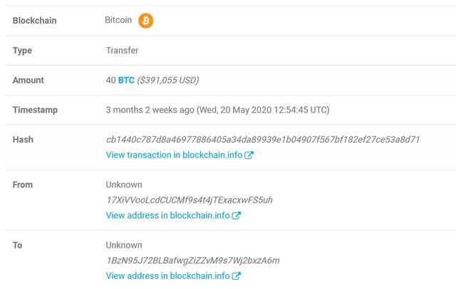Select the Bitcoin blockchain name text
Image resolution: width=456 pixels, height=289 pixels.
[118, 21]
